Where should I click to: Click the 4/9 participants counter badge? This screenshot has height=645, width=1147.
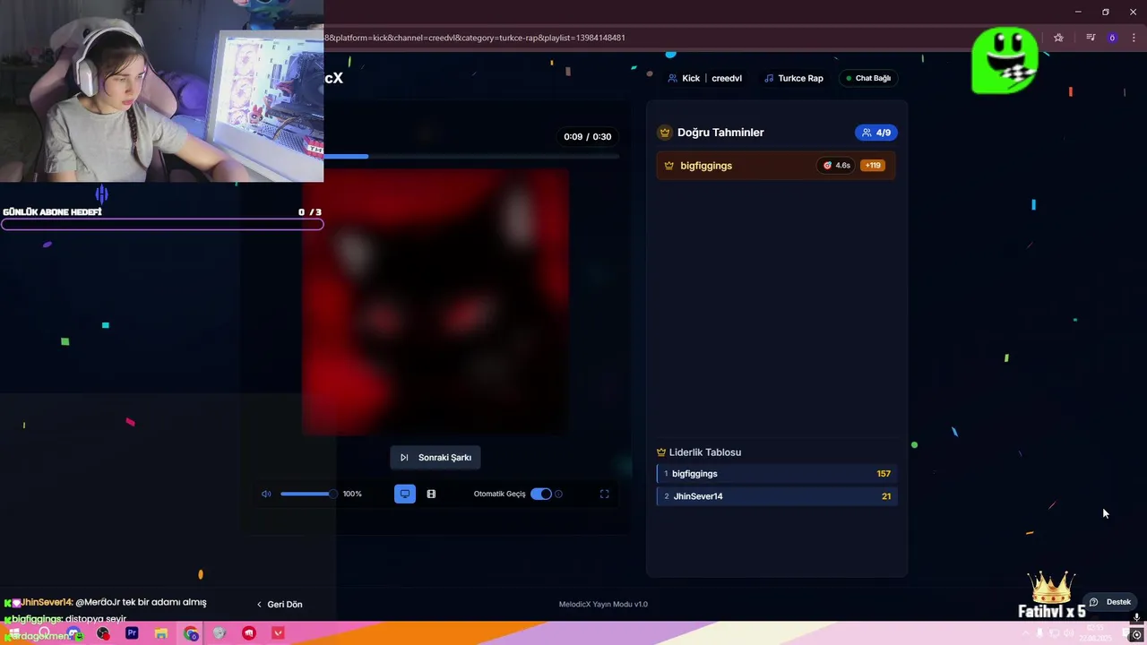coord(876,133)
